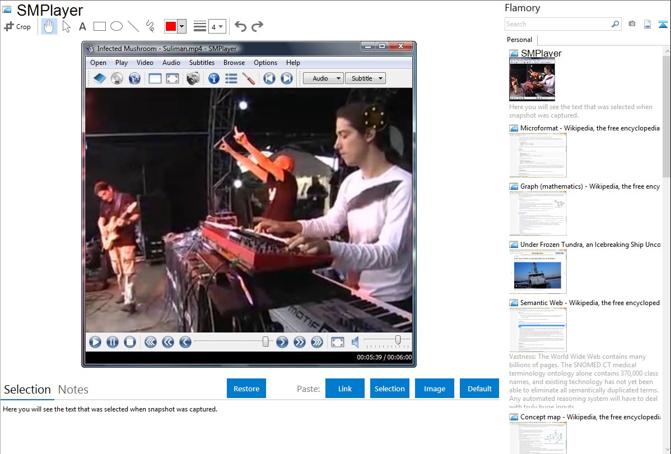This screenshot has width=671, height=454.
Task: Click the open DVD disc icon
Action: (x=117, y=78)
